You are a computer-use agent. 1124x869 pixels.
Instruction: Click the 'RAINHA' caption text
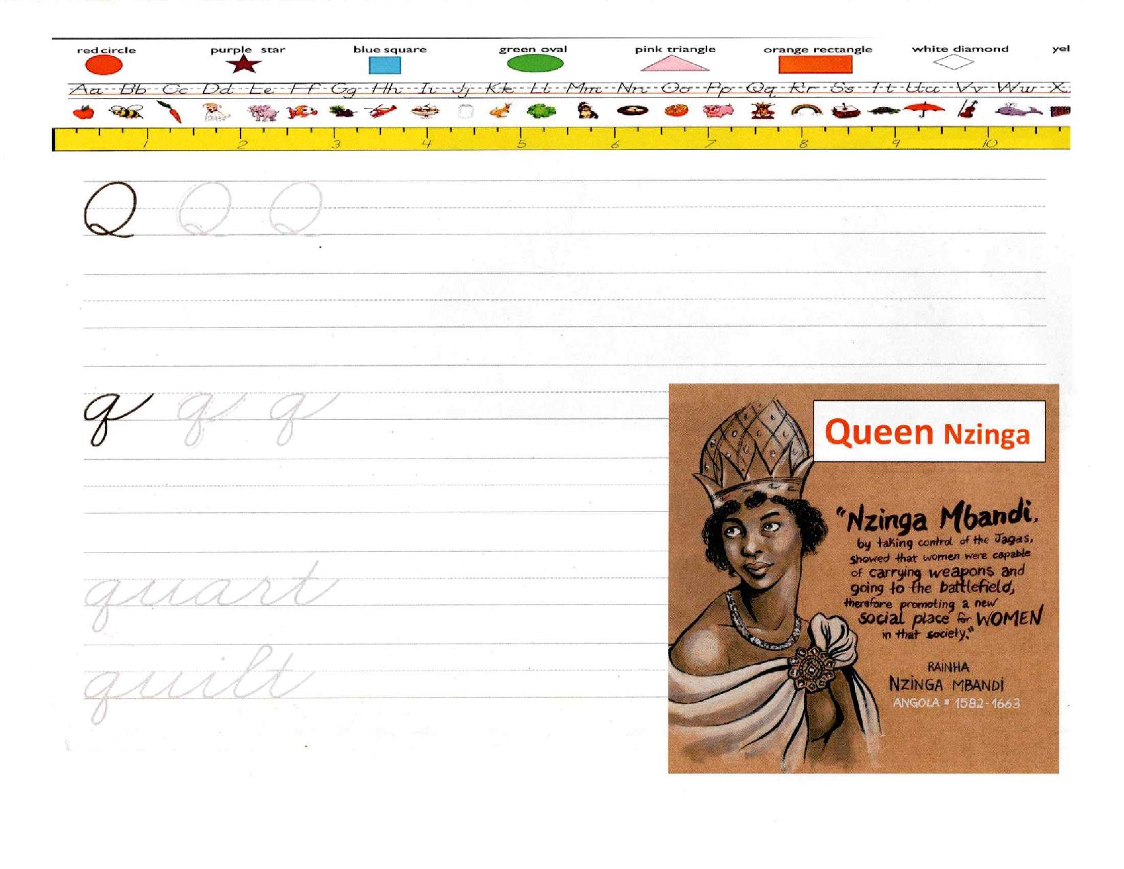click(948, 667)
